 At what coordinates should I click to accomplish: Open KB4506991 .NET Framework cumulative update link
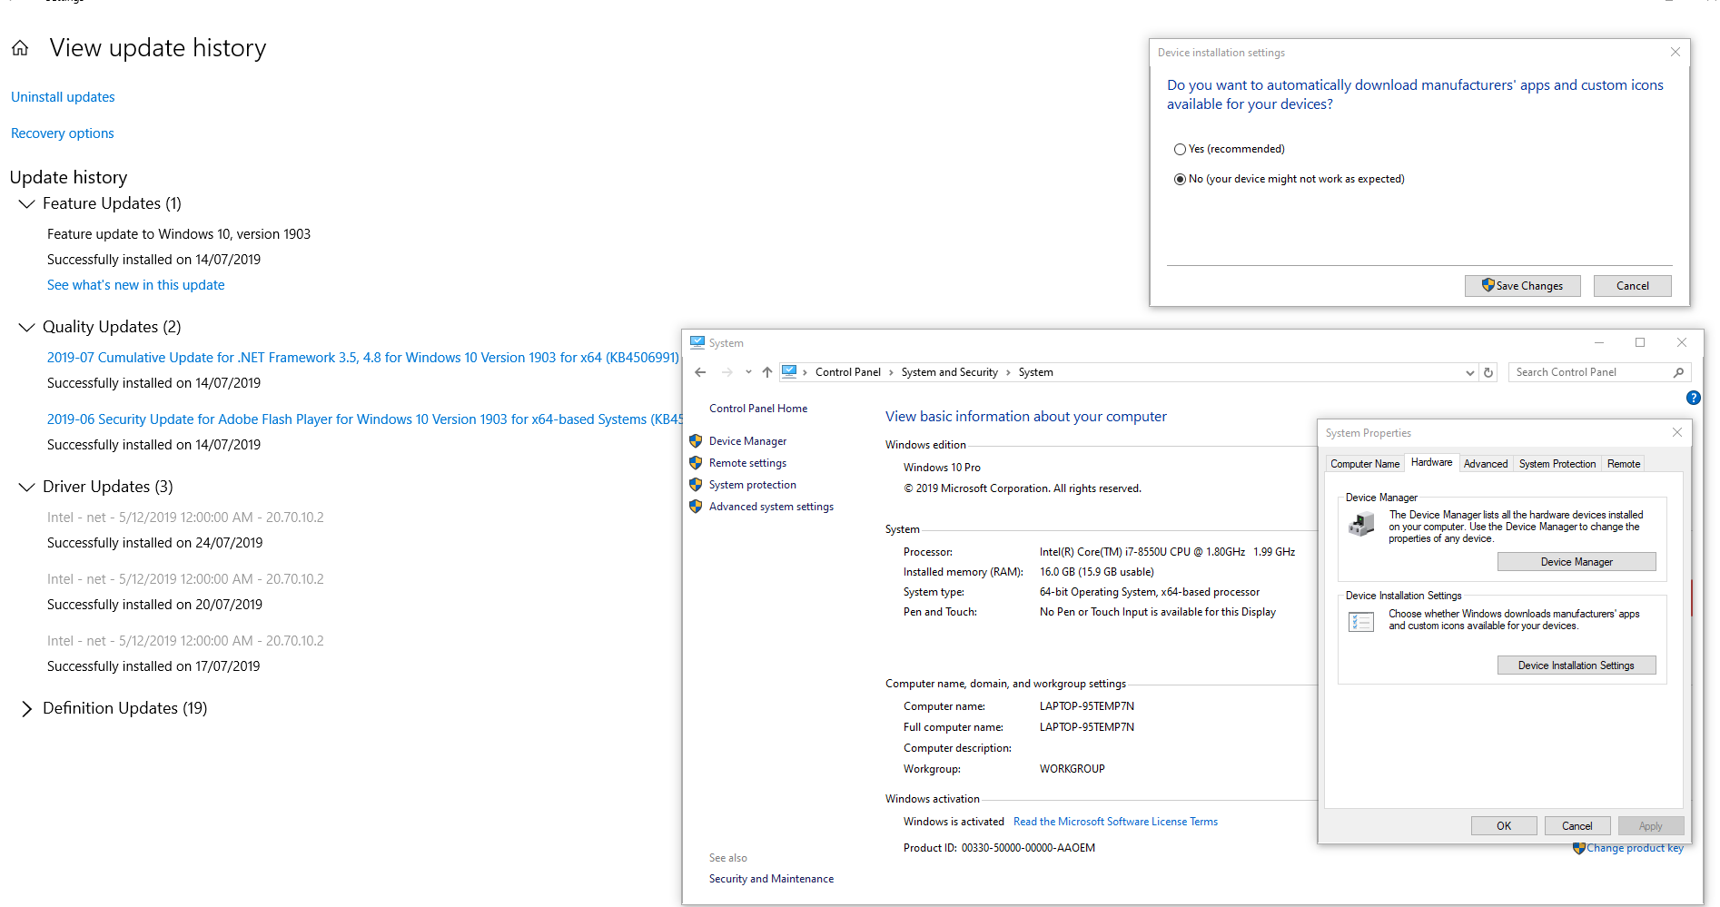363,358
